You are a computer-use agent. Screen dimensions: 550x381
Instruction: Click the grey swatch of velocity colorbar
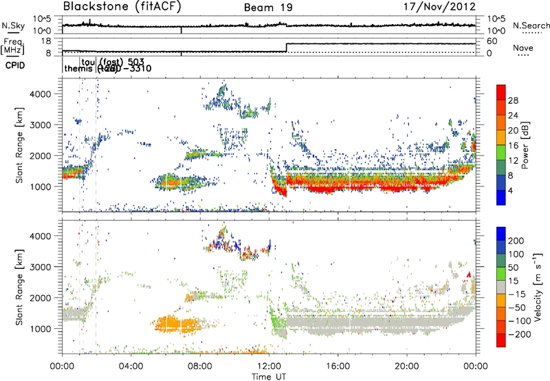pyautogui.click(x=501, y=287)
